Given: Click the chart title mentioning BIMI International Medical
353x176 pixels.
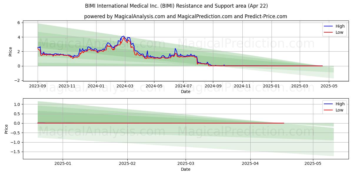Looking at the screenshot, I should 176,6.
